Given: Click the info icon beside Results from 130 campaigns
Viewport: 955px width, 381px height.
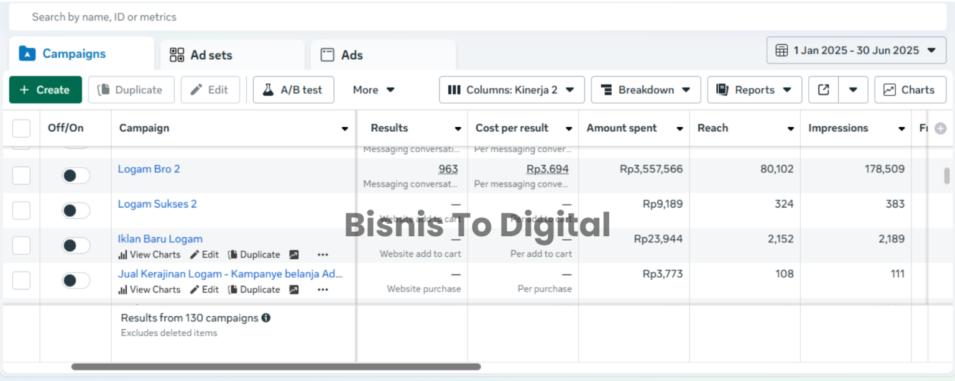Looking at the screenshot, I should pyautogui.click(x=267, y=318).
